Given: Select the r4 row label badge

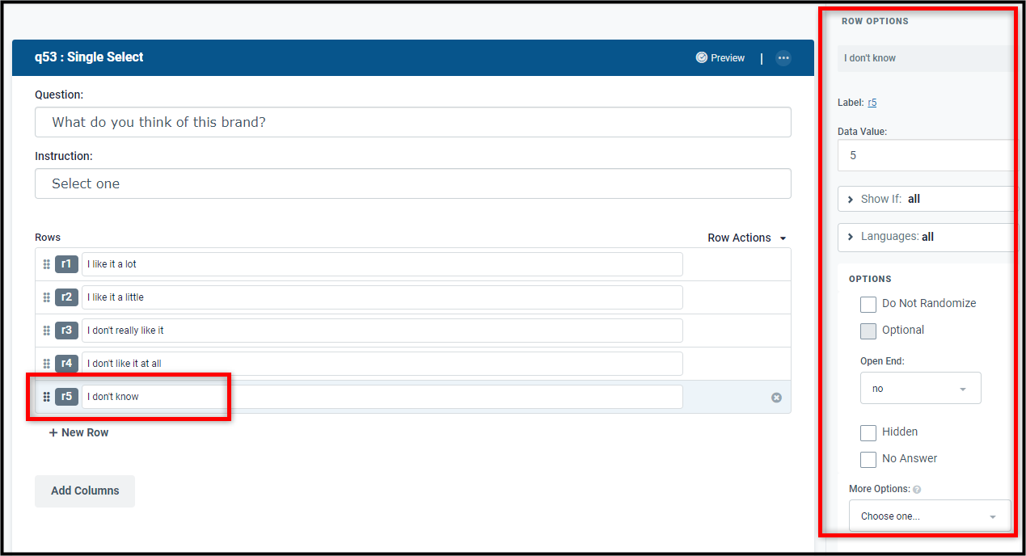Looking at the screenshot, I should (66, 364).
